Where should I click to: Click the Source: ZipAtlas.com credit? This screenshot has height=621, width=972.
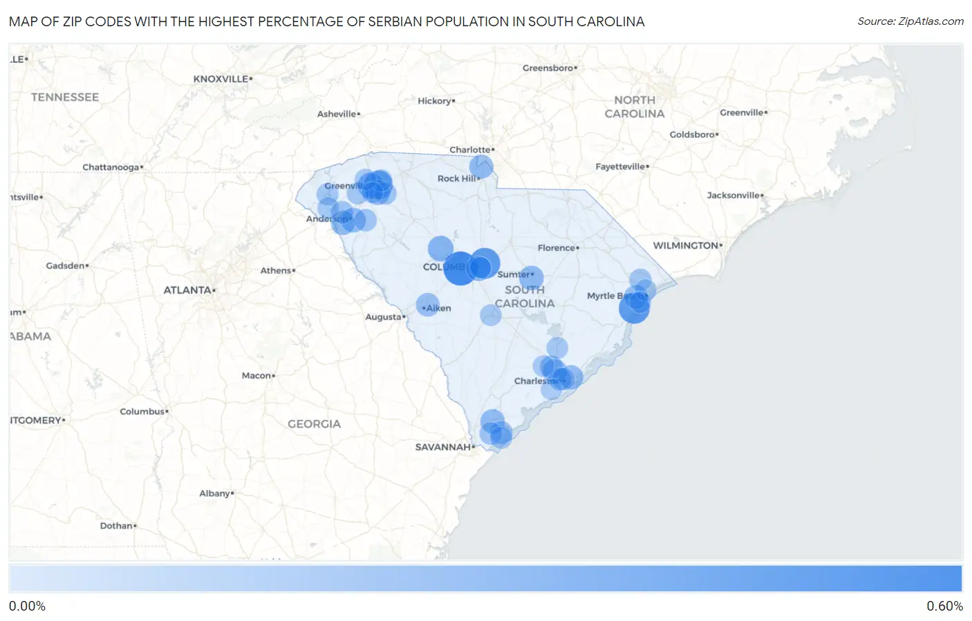point(910,21)
